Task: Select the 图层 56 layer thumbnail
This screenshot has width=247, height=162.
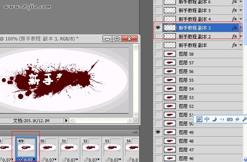Action: [x=170, y=71]
